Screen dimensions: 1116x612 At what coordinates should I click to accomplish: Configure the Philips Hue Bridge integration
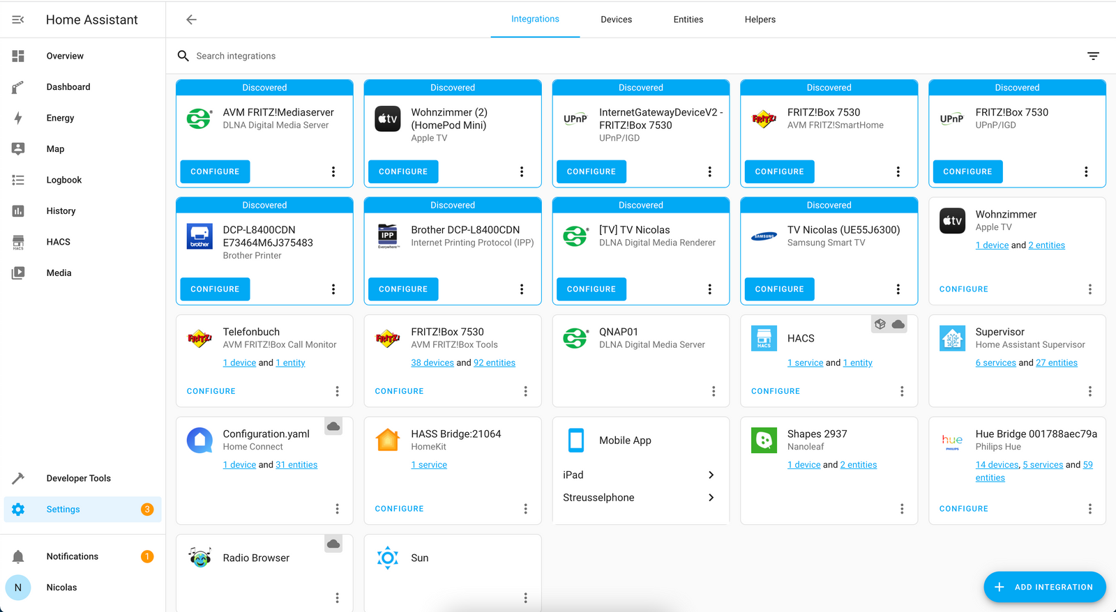click(x=963, y=509)
